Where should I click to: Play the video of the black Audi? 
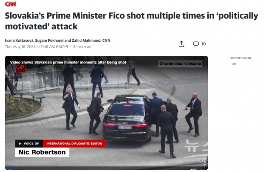106,113
